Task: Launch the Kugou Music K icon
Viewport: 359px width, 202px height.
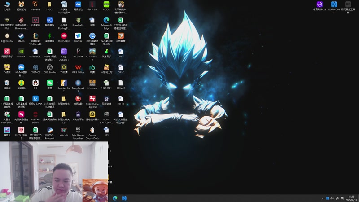Action: [49, 22]
